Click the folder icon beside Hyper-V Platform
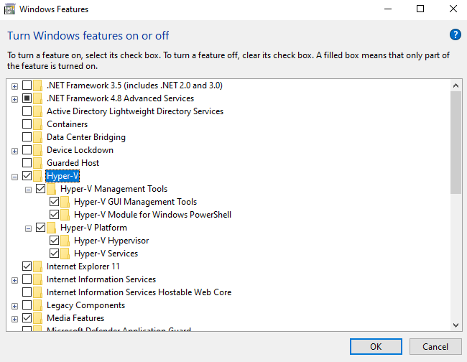Image resolution: width=467 pixels, height=362 pixels. 52,228
